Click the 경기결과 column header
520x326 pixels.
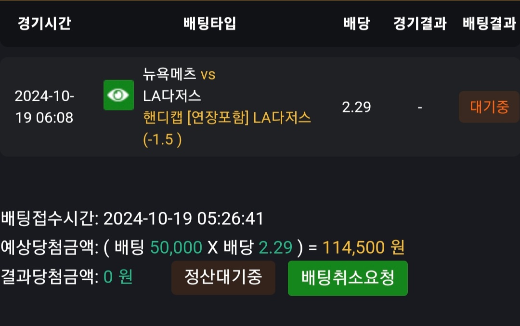tap(419, 24)
